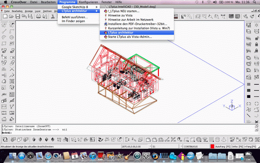
Task: Click the multiline text 'A' icon in left toolbar
Action: point(12,94)
